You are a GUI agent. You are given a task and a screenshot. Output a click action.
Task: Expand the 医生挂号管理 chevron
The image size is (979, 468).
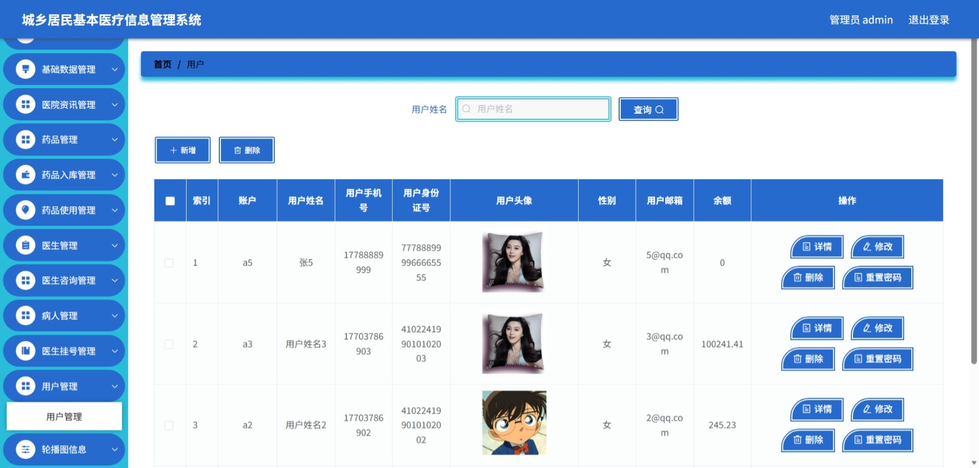tap(114, 351)
